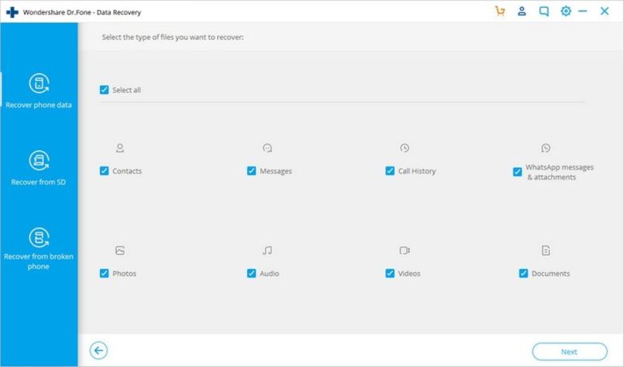Click the Documents file icon

pyautogui.click(x=546, y=251)
